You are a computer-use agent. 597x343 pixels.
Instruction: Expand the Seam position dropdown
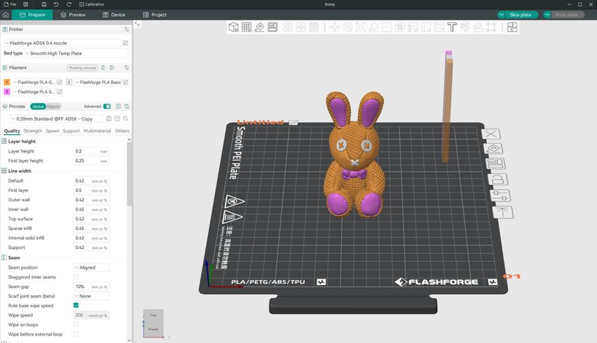click(x=91, y=267)
